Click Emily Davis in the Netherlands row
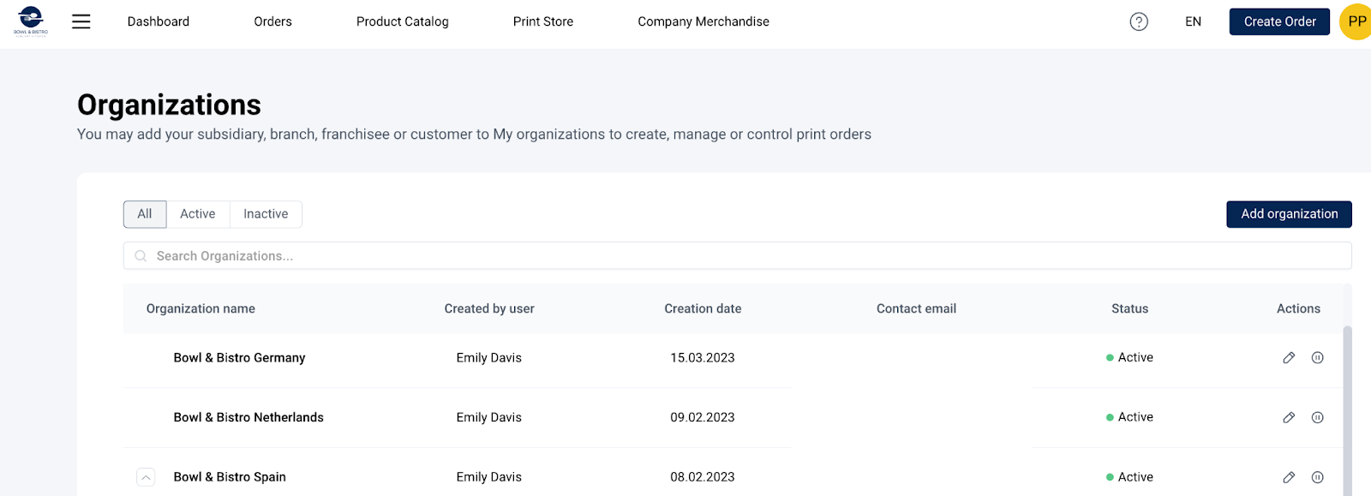Screen dimensions: 1371x496 tap(488, 417)
